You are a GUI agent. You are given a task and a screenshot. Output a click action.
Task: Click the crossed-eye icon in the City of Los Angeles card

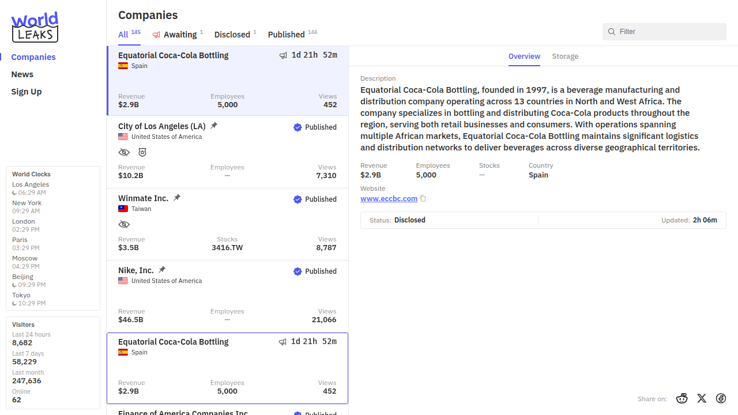click(x=124, y=152)
